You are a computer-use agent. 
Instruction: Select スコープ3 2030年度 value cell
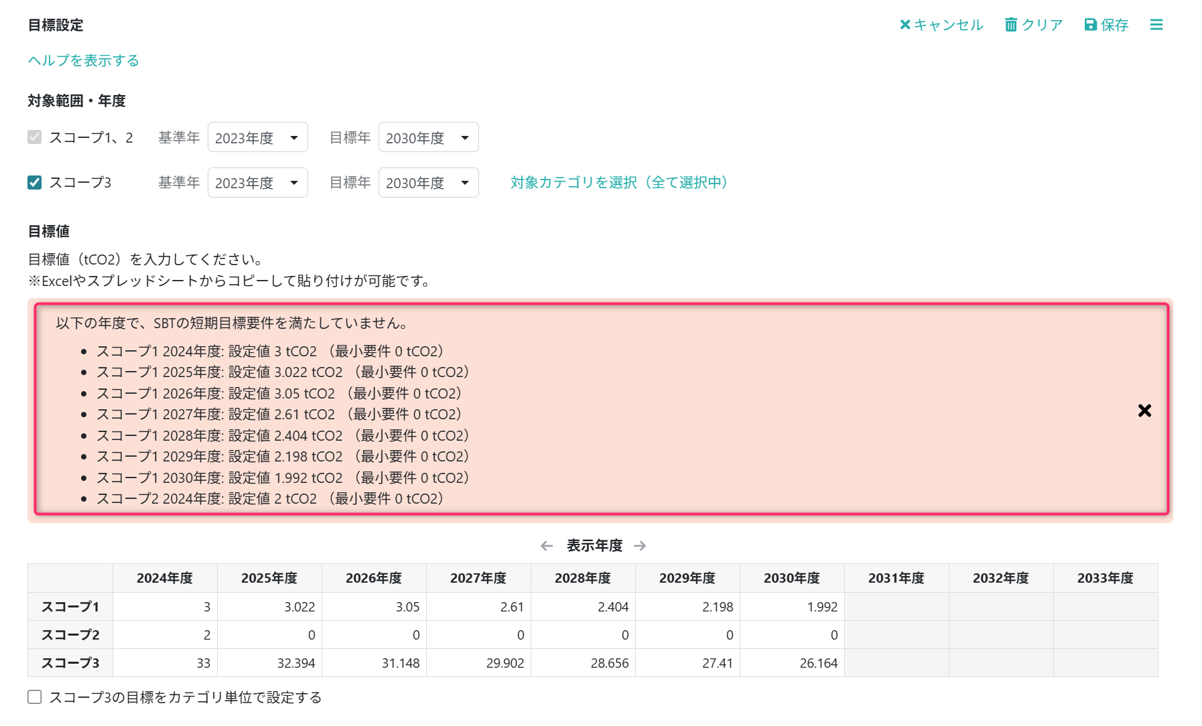792,663
